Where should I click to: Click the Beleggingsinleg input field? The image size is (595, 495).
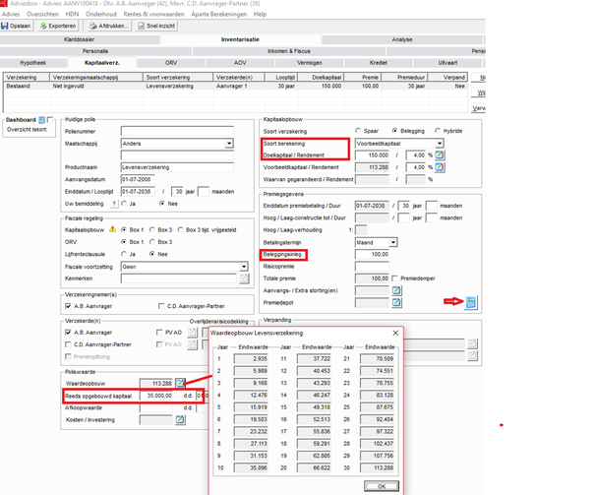point(372,254)
